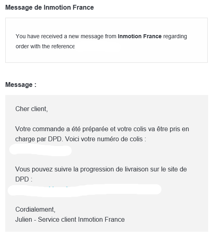Click the "Message :" section heading
Image resolution: width=213 pixels, height=237 pixels.
point(21,84)
